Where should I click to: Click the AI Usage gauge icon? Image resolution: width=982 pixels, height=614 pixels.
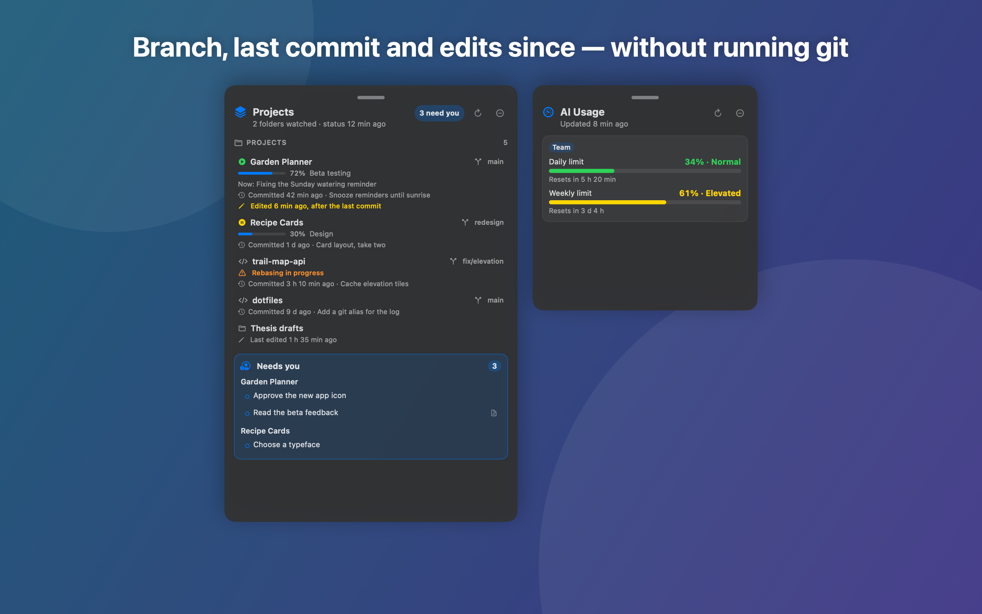point(548,112)
